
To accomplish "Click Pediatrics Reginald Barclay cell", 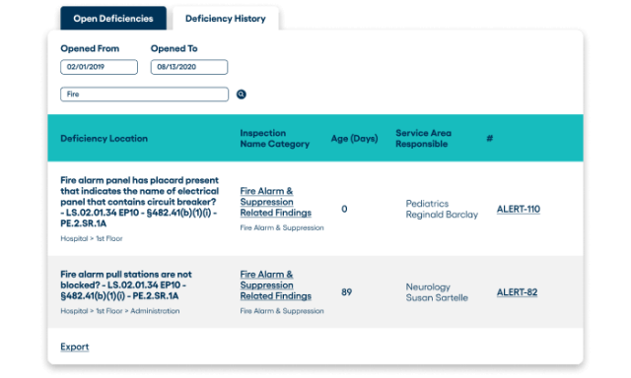I will pyautogui.click(x=442, y=209).
